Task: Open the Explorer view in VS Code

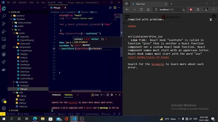Action: (4, 8)
